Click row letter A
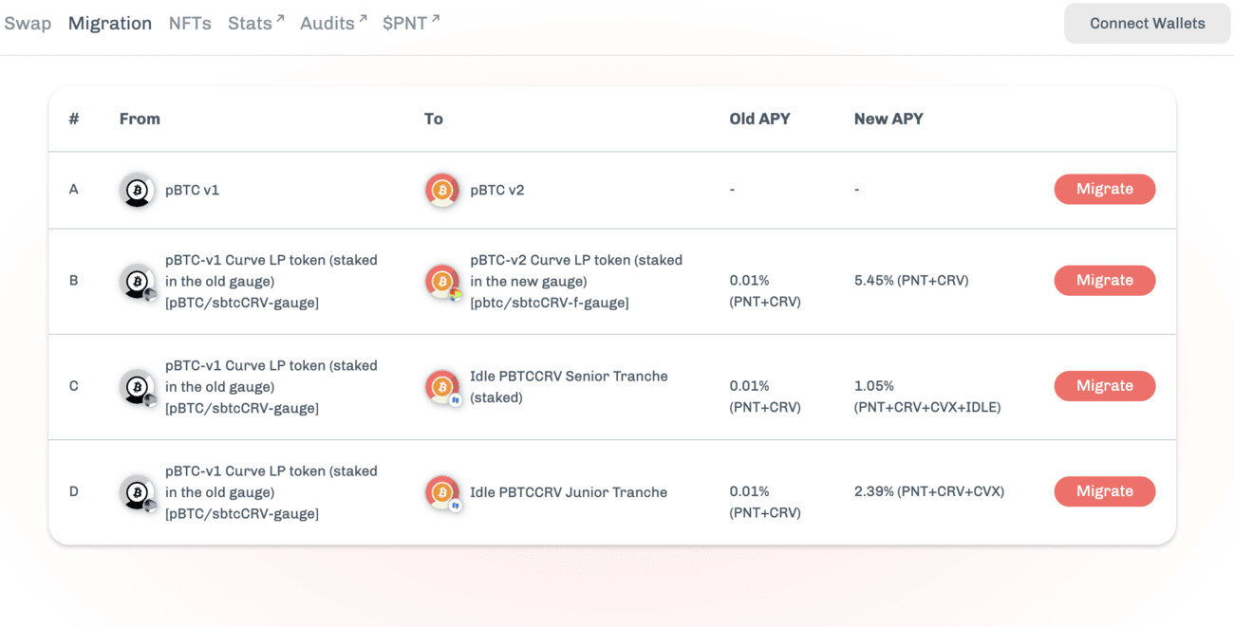Image resolution: width=1234 pixels, height=627 pixels. pyautogui.click(x=74, y=189)
